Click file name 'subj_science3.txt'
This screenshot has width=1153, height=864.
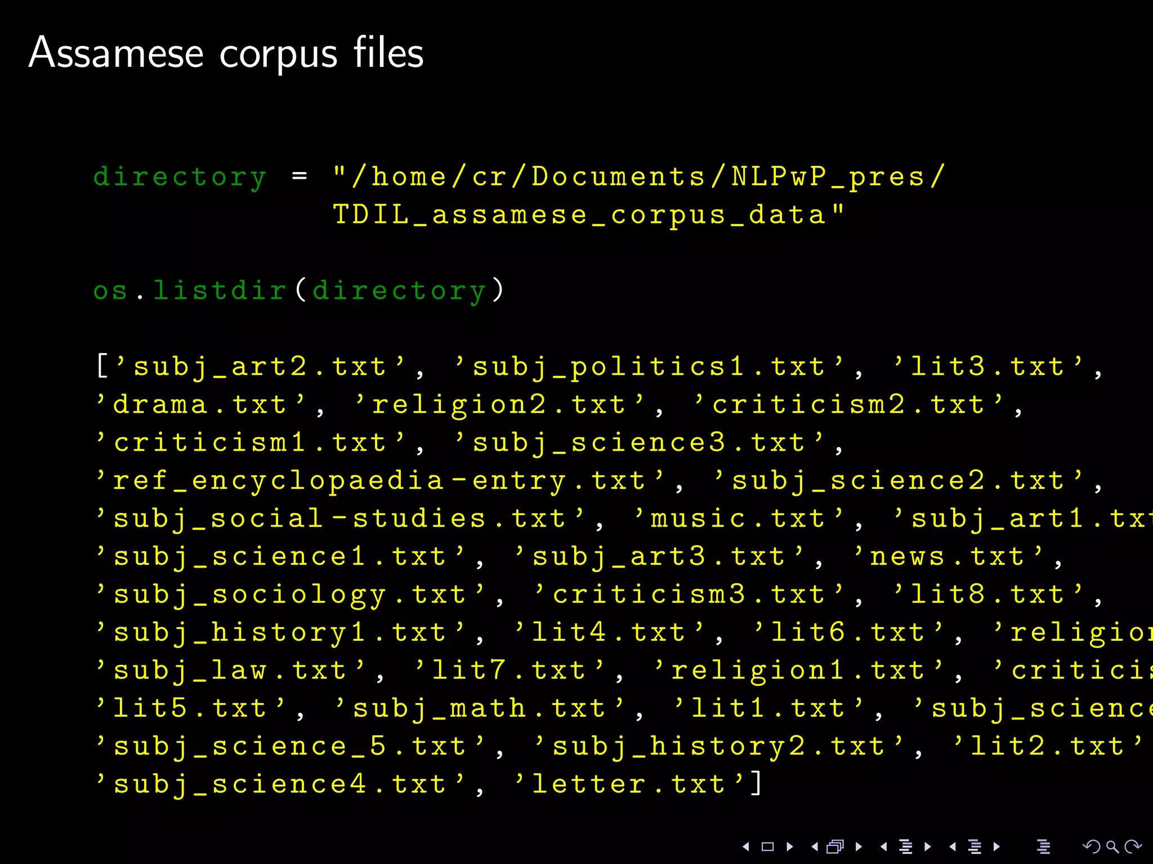(x=638, y=443)
